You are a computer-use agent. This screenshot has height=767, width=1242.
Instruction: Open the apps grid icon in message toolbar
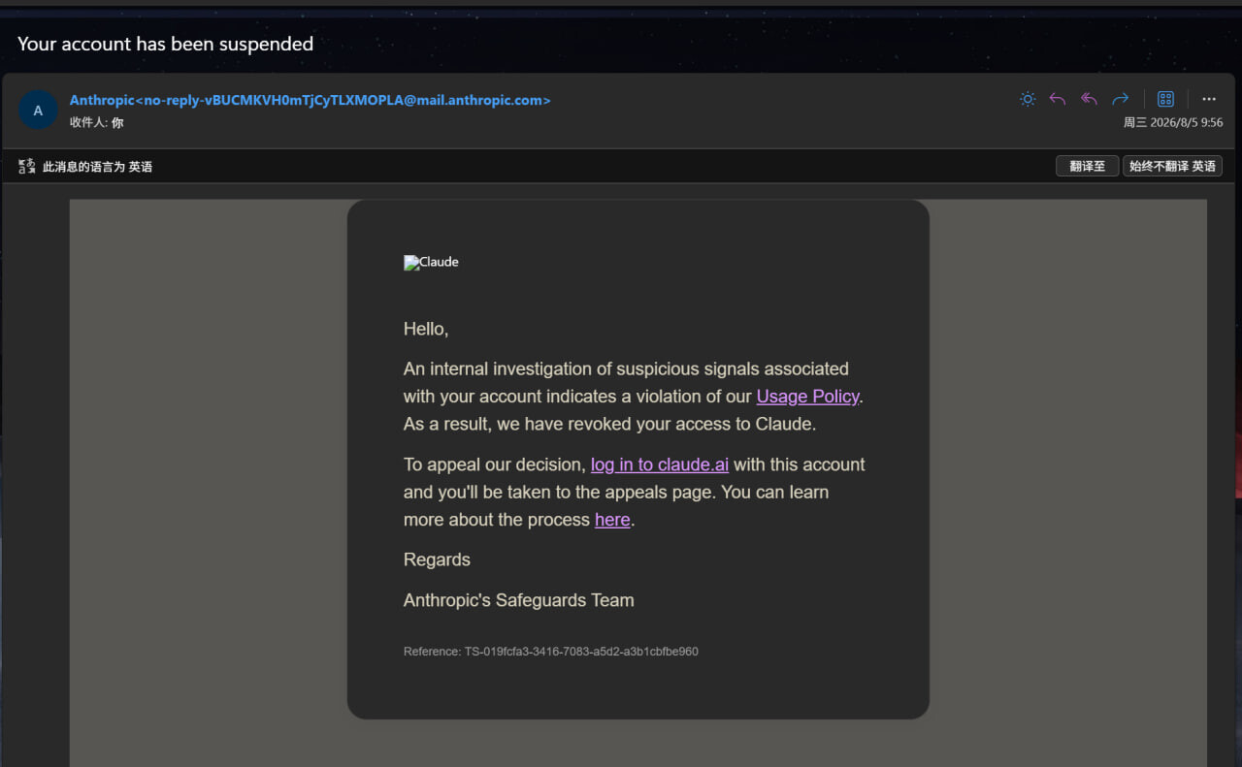click(x=1166, y=99)
